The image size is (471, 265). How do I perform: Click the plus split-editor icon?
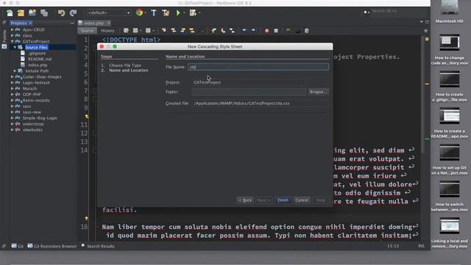[425, 31]
